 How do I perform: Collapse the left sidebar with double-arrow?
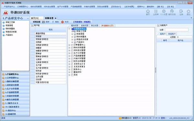point(28,18)
